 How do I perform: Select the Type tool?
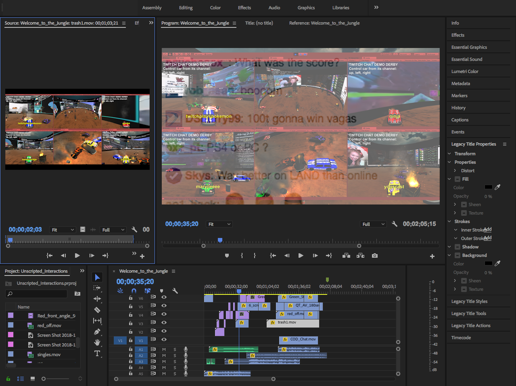97,353
